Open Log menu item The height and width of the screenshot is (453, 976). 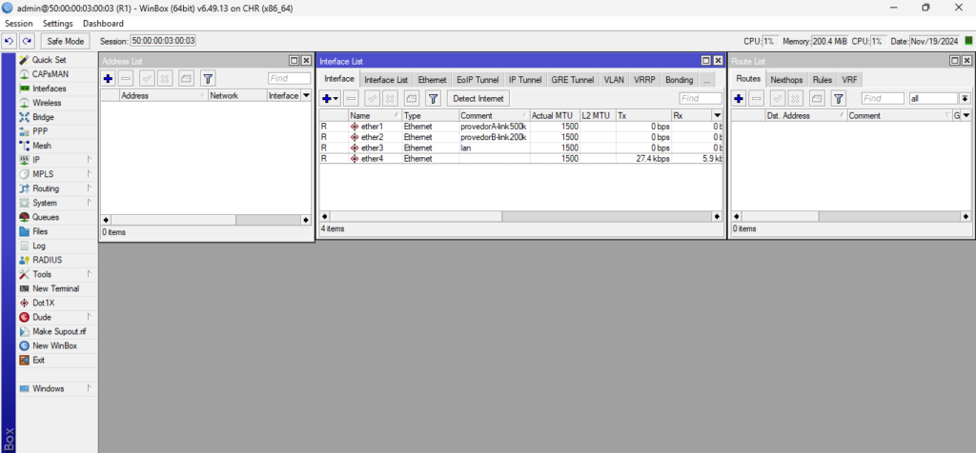click(38, 246)
